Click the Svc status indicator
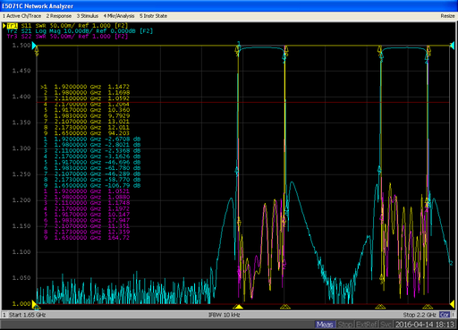This screenshot has width=458, height=330. [386, 325]
